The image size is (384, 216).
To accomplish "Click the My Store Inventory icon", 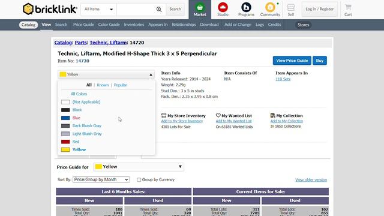I will 164,115.
